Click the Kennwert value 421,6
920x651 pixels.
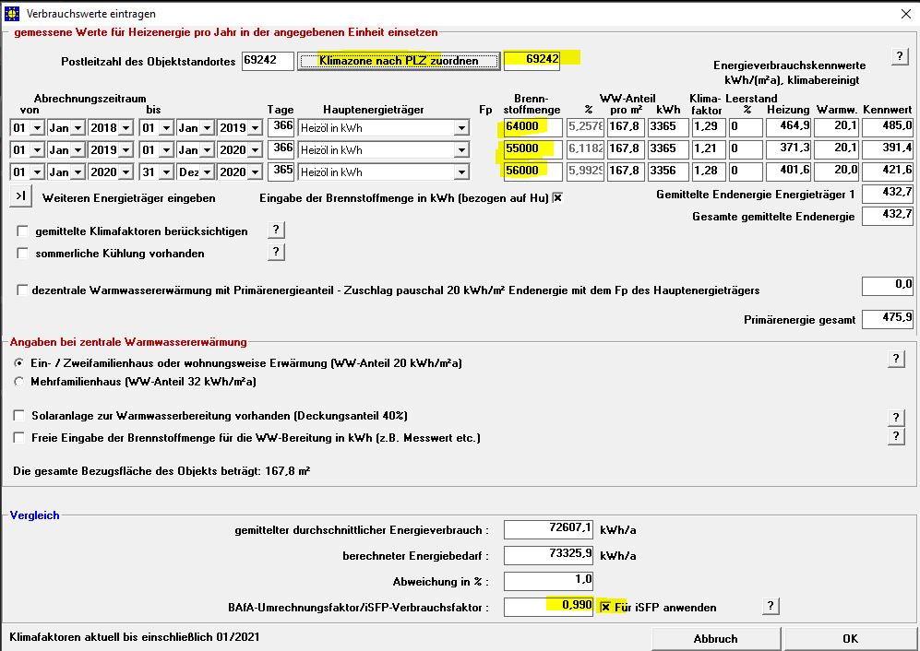[x=887, y=172]
